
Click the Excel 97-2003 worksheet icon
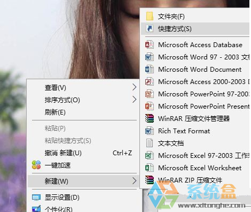coord(150,155)
